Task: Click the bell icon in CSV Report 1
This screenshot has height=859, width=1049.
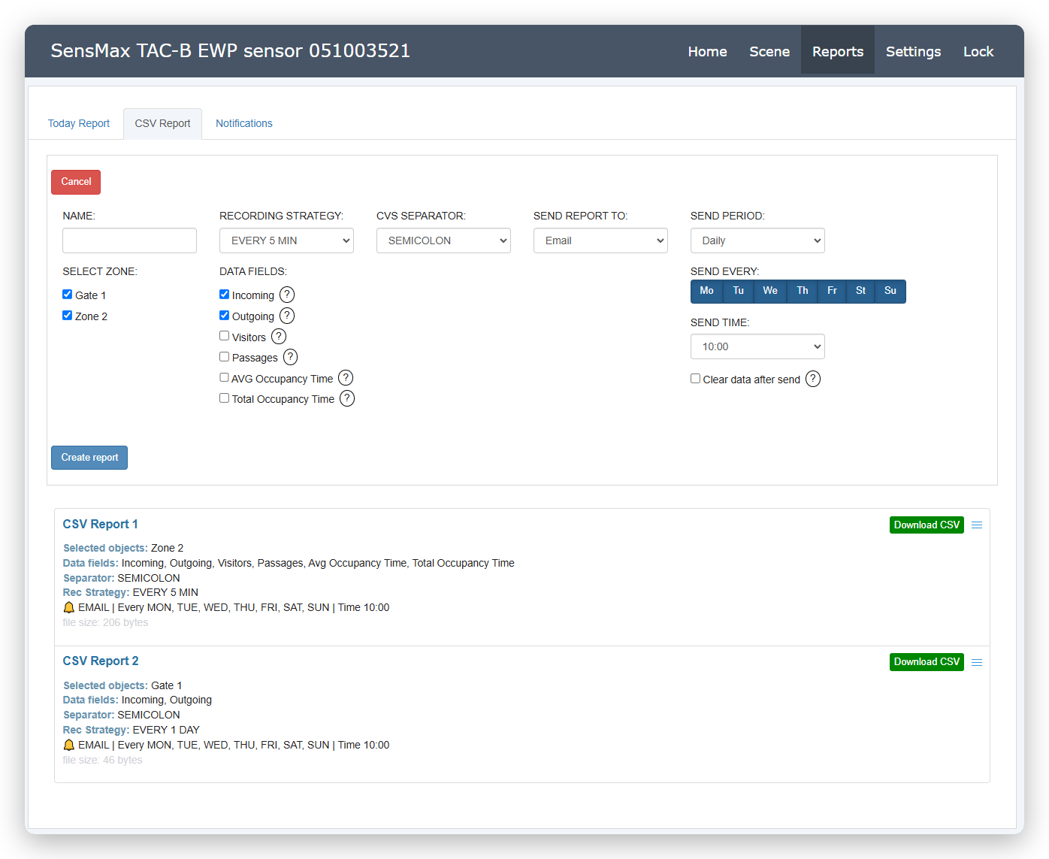Action: click(x=69, y=607)
